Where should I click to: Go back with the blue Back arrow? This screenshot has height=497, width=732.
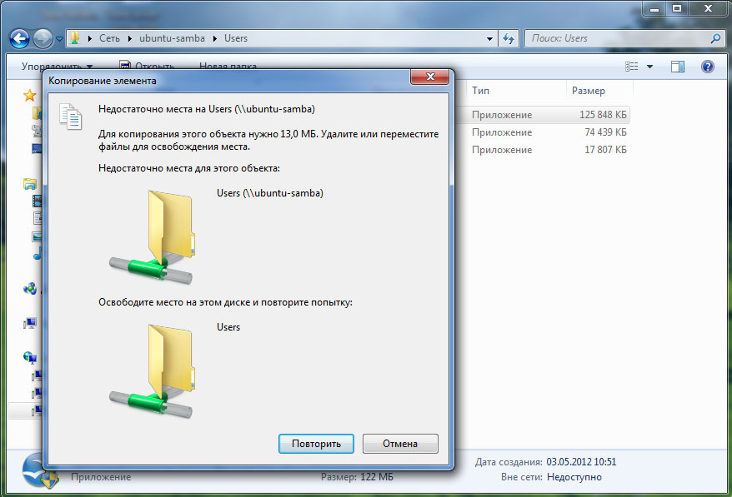[20, 38]
